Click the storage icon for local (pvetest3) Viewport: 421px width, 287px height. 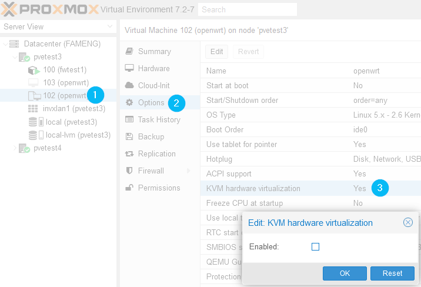36,122
